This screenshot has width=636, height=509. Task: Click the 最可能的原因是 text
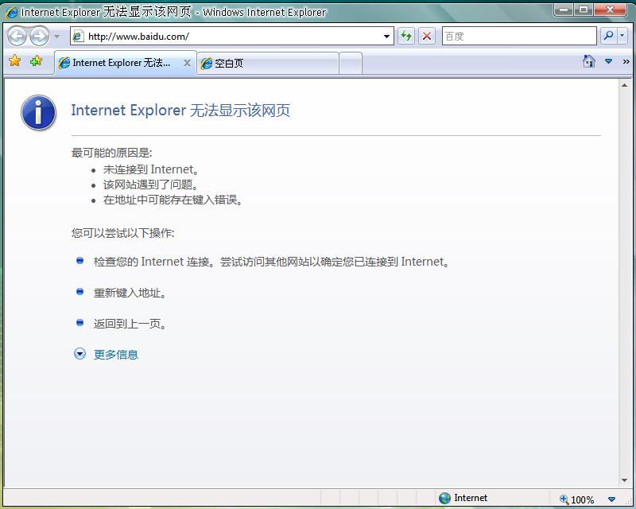click(x=112, y=153)
